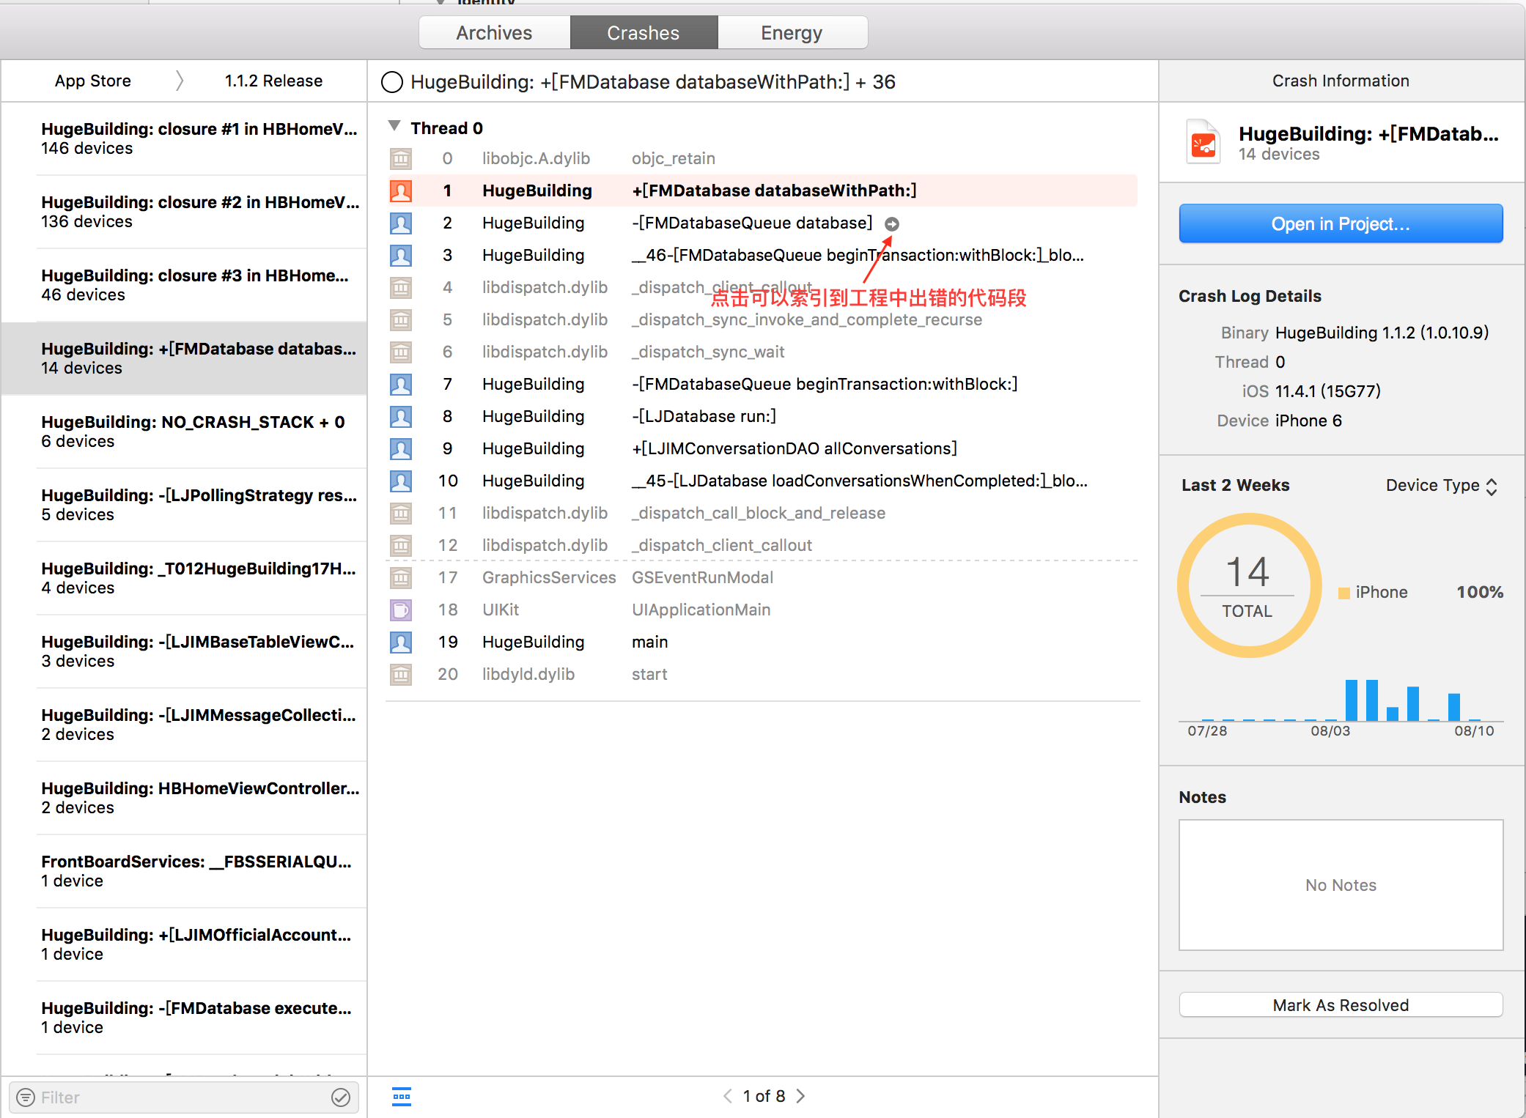Click library icon for GraphicsServices frame 17
The height and width of the screenshot is (1118, 1526).
(x=401, y=578)
